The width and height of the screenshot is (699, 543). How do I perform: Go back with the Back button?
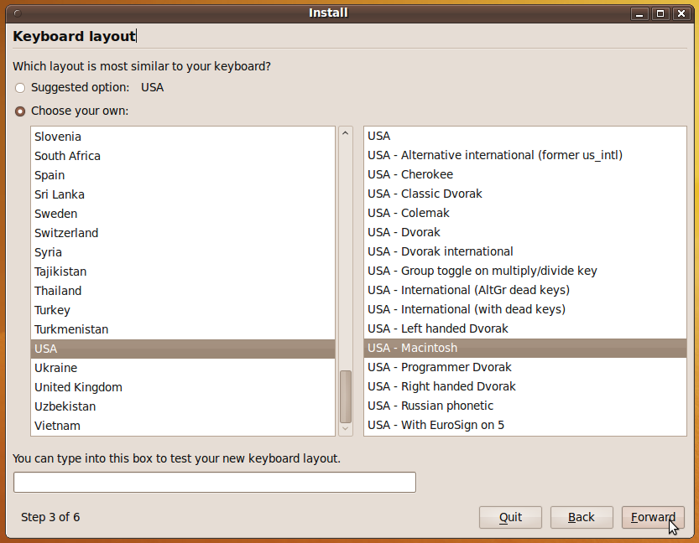(582, 517)
